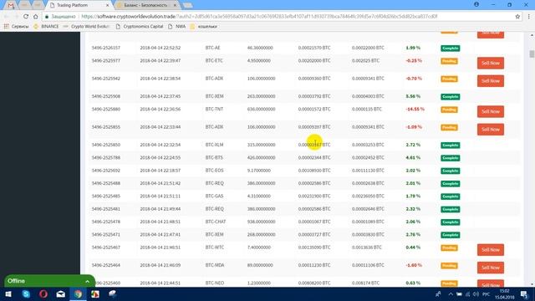Click the address bar URL
The width and height of the screenshot is (535, 301).
pyautogui.click(x=259, y=16)
